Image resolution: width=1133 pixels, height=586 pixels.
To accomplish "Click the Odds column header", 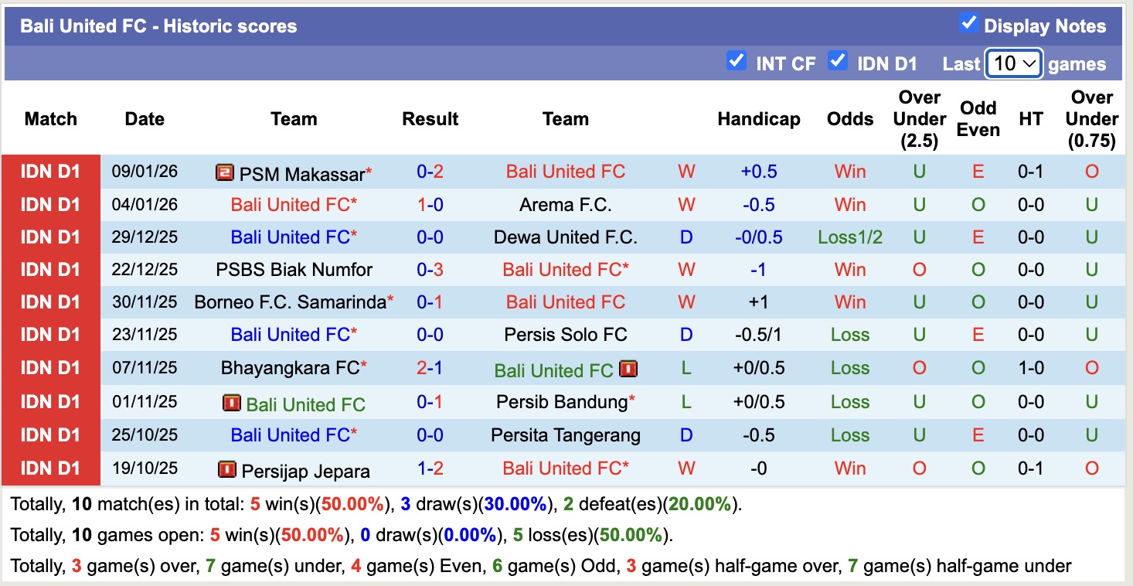I will (850, 119).
